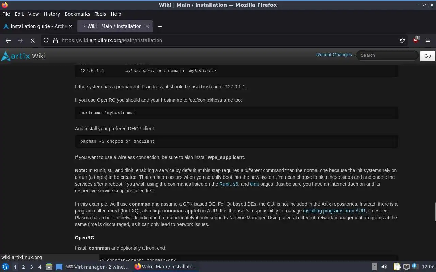Open the View menu
The height and width of the screenshot is (272, 436).
click(33, 14)
